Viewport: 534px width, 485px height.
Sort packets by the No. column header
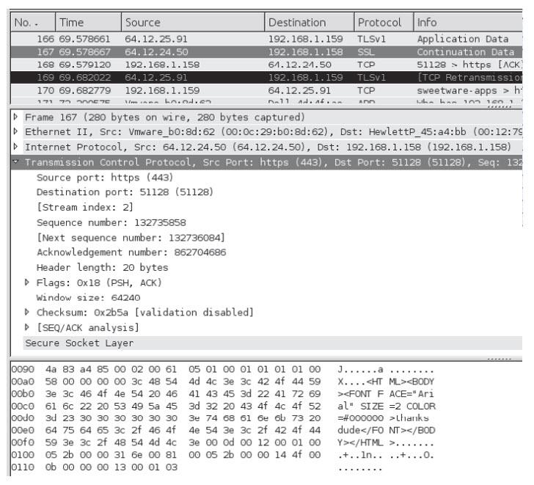pyautogui.click(x=33, y=23)
